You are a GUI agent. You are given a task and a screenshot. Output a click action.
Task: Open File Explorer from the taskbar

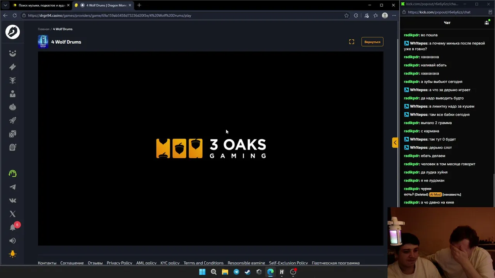pos(225,272)
